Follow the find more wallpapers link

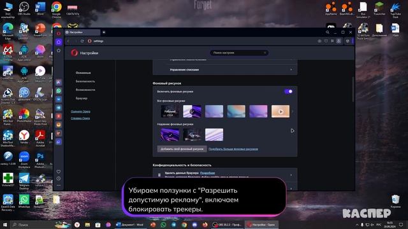click(x=233, y=149)
